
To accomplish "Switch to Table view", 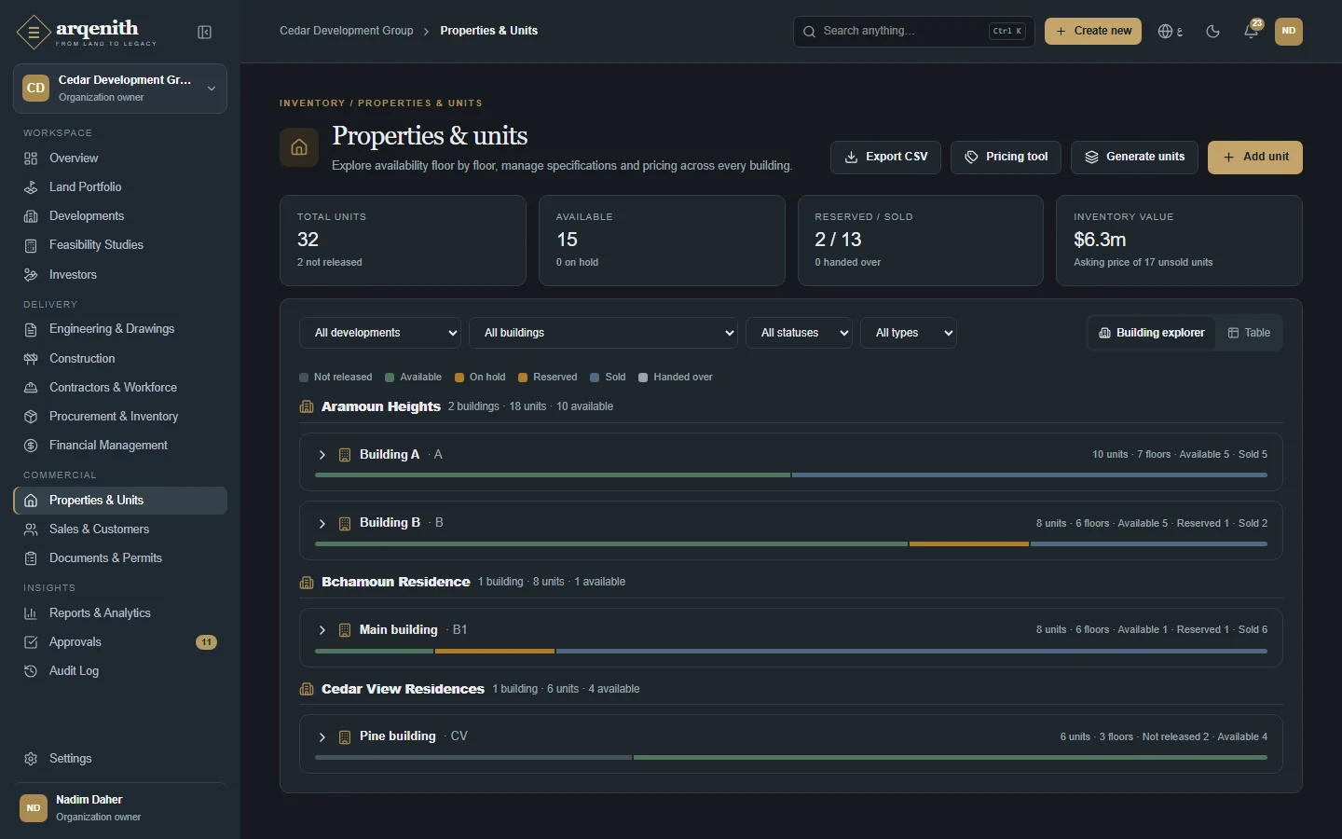I will (1249, 333).
